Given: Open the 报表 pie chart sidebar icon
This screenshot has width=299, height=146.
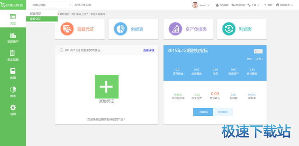Looking at the screenshot, I should click(x=13, y=90).
